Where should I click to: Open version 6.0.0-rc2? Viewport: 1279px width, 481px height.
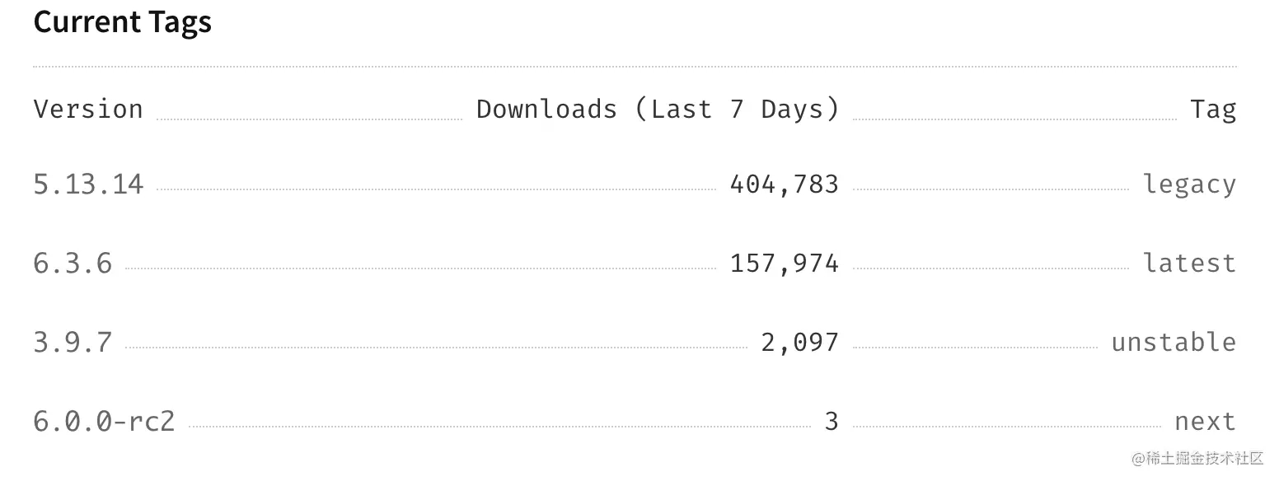click(x=104, y=422)
